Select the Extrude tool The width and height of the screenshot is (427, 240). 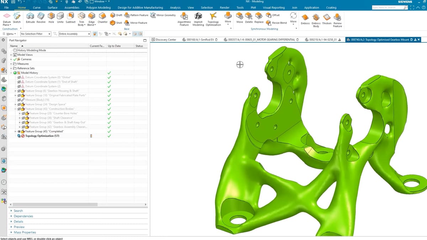30,17
